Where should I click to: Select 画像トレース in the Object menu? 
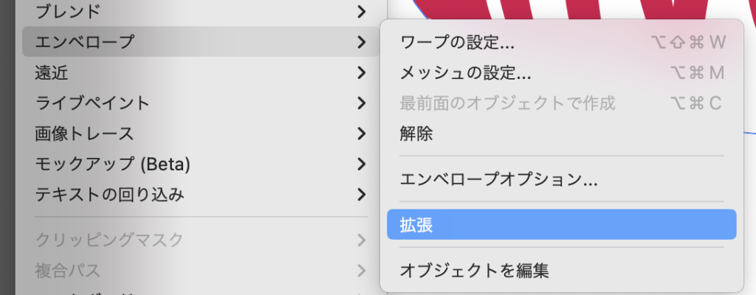(x=84, y=134)
